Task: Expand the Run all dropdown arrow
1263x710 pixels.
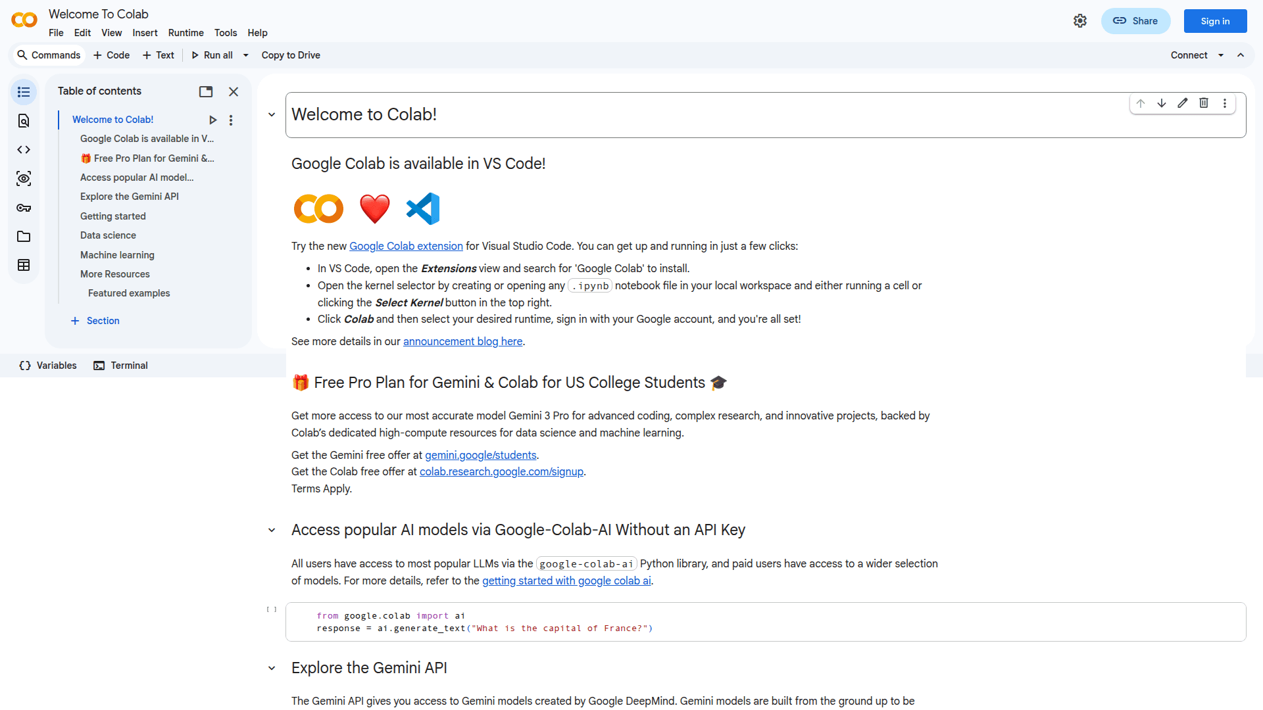Action: point(245,55)
